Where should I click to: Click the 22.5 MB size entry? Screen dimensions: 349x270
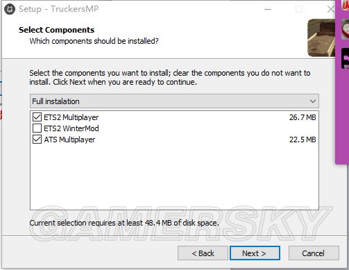click(303, 140)
